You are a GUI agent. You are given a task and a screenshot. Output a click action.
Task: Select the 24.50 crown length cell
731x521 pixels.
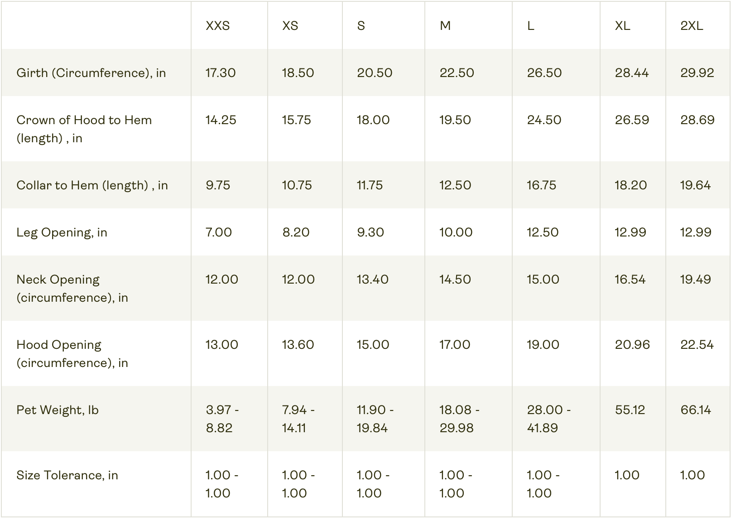(x=544, y=120)
